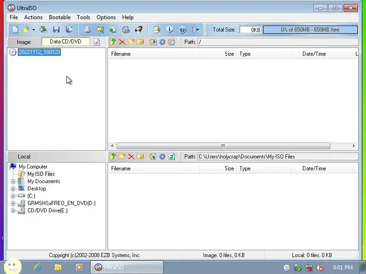Screen dimensions: 366x274
Task: Click the Burn CD/DVD Image flame icon
Action: [139, 30]
